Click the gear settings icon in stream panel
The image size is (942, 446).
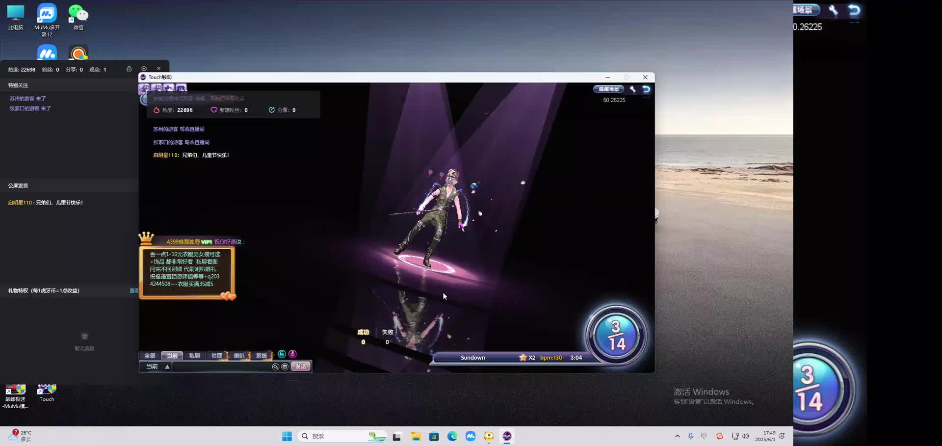click(144, 69)
